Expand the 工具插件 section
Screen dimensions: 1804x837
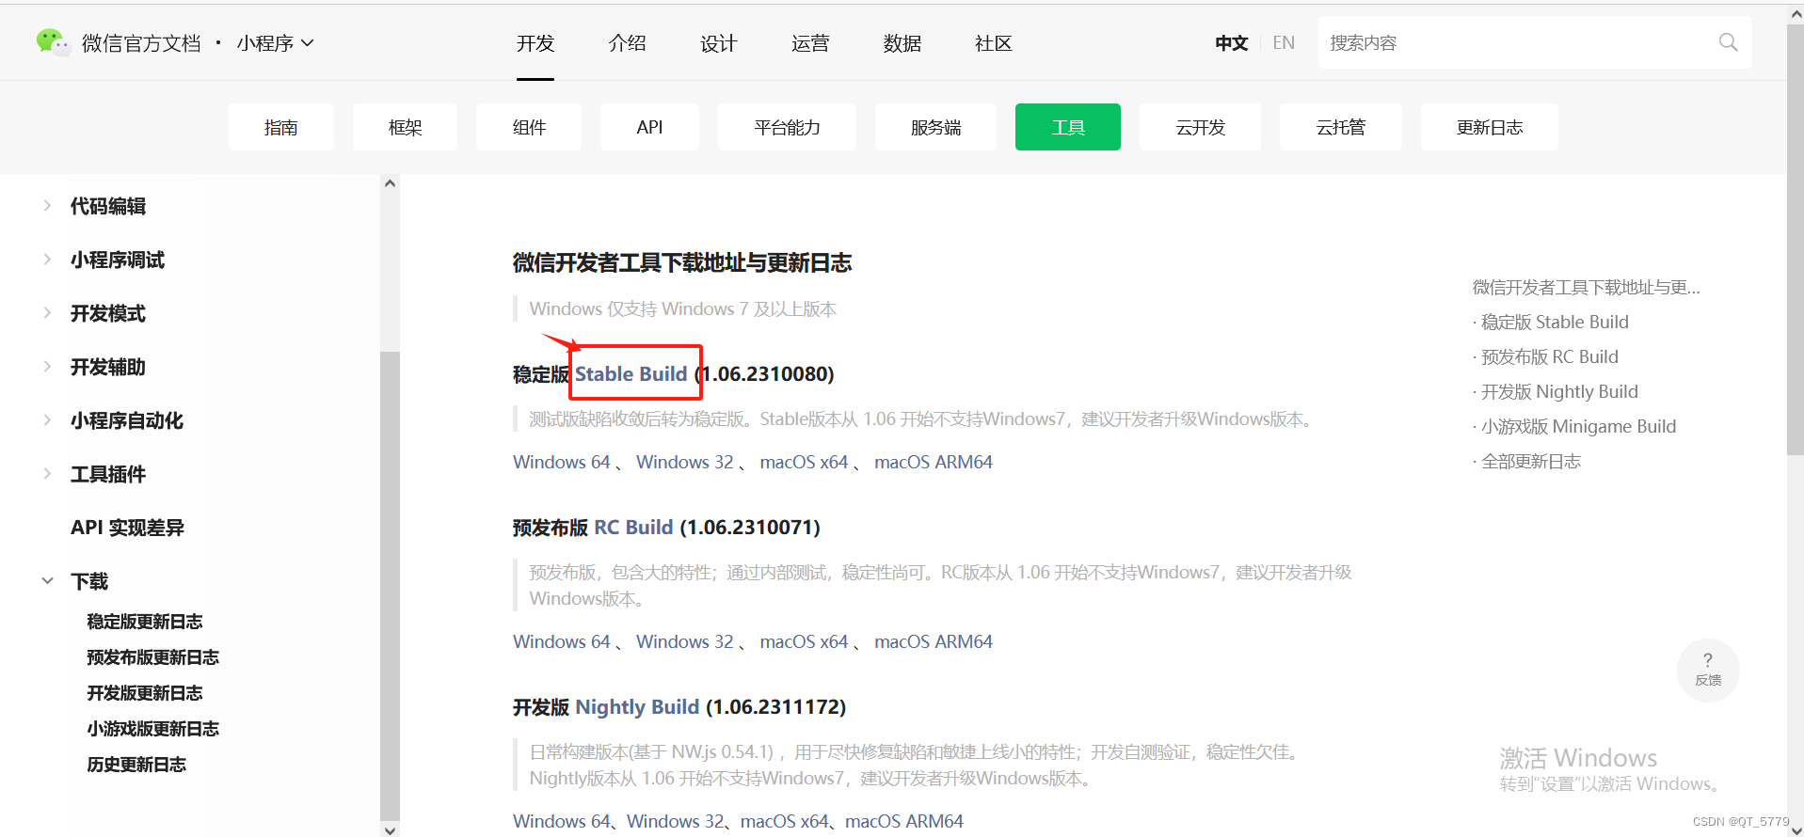[47, 474]
